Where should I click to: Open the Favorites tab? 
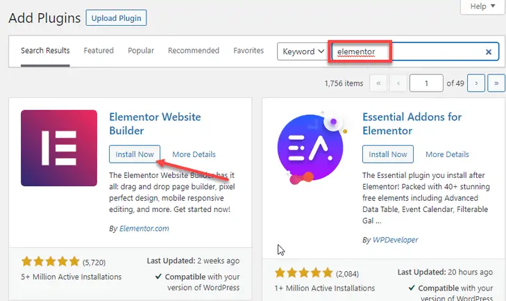coord(248,51)
